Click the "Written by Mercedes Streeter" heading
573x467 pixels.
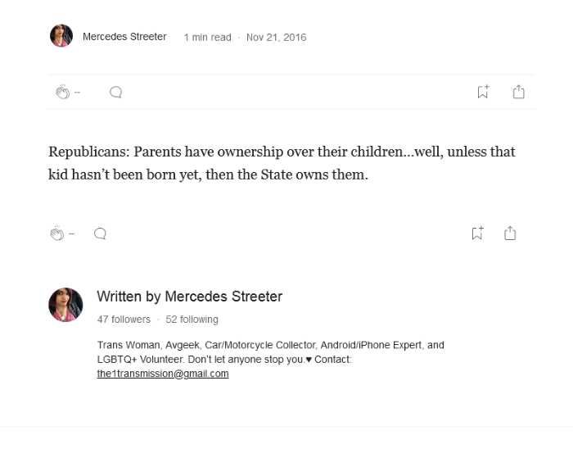pyautogui.click(x=189, y=297)
